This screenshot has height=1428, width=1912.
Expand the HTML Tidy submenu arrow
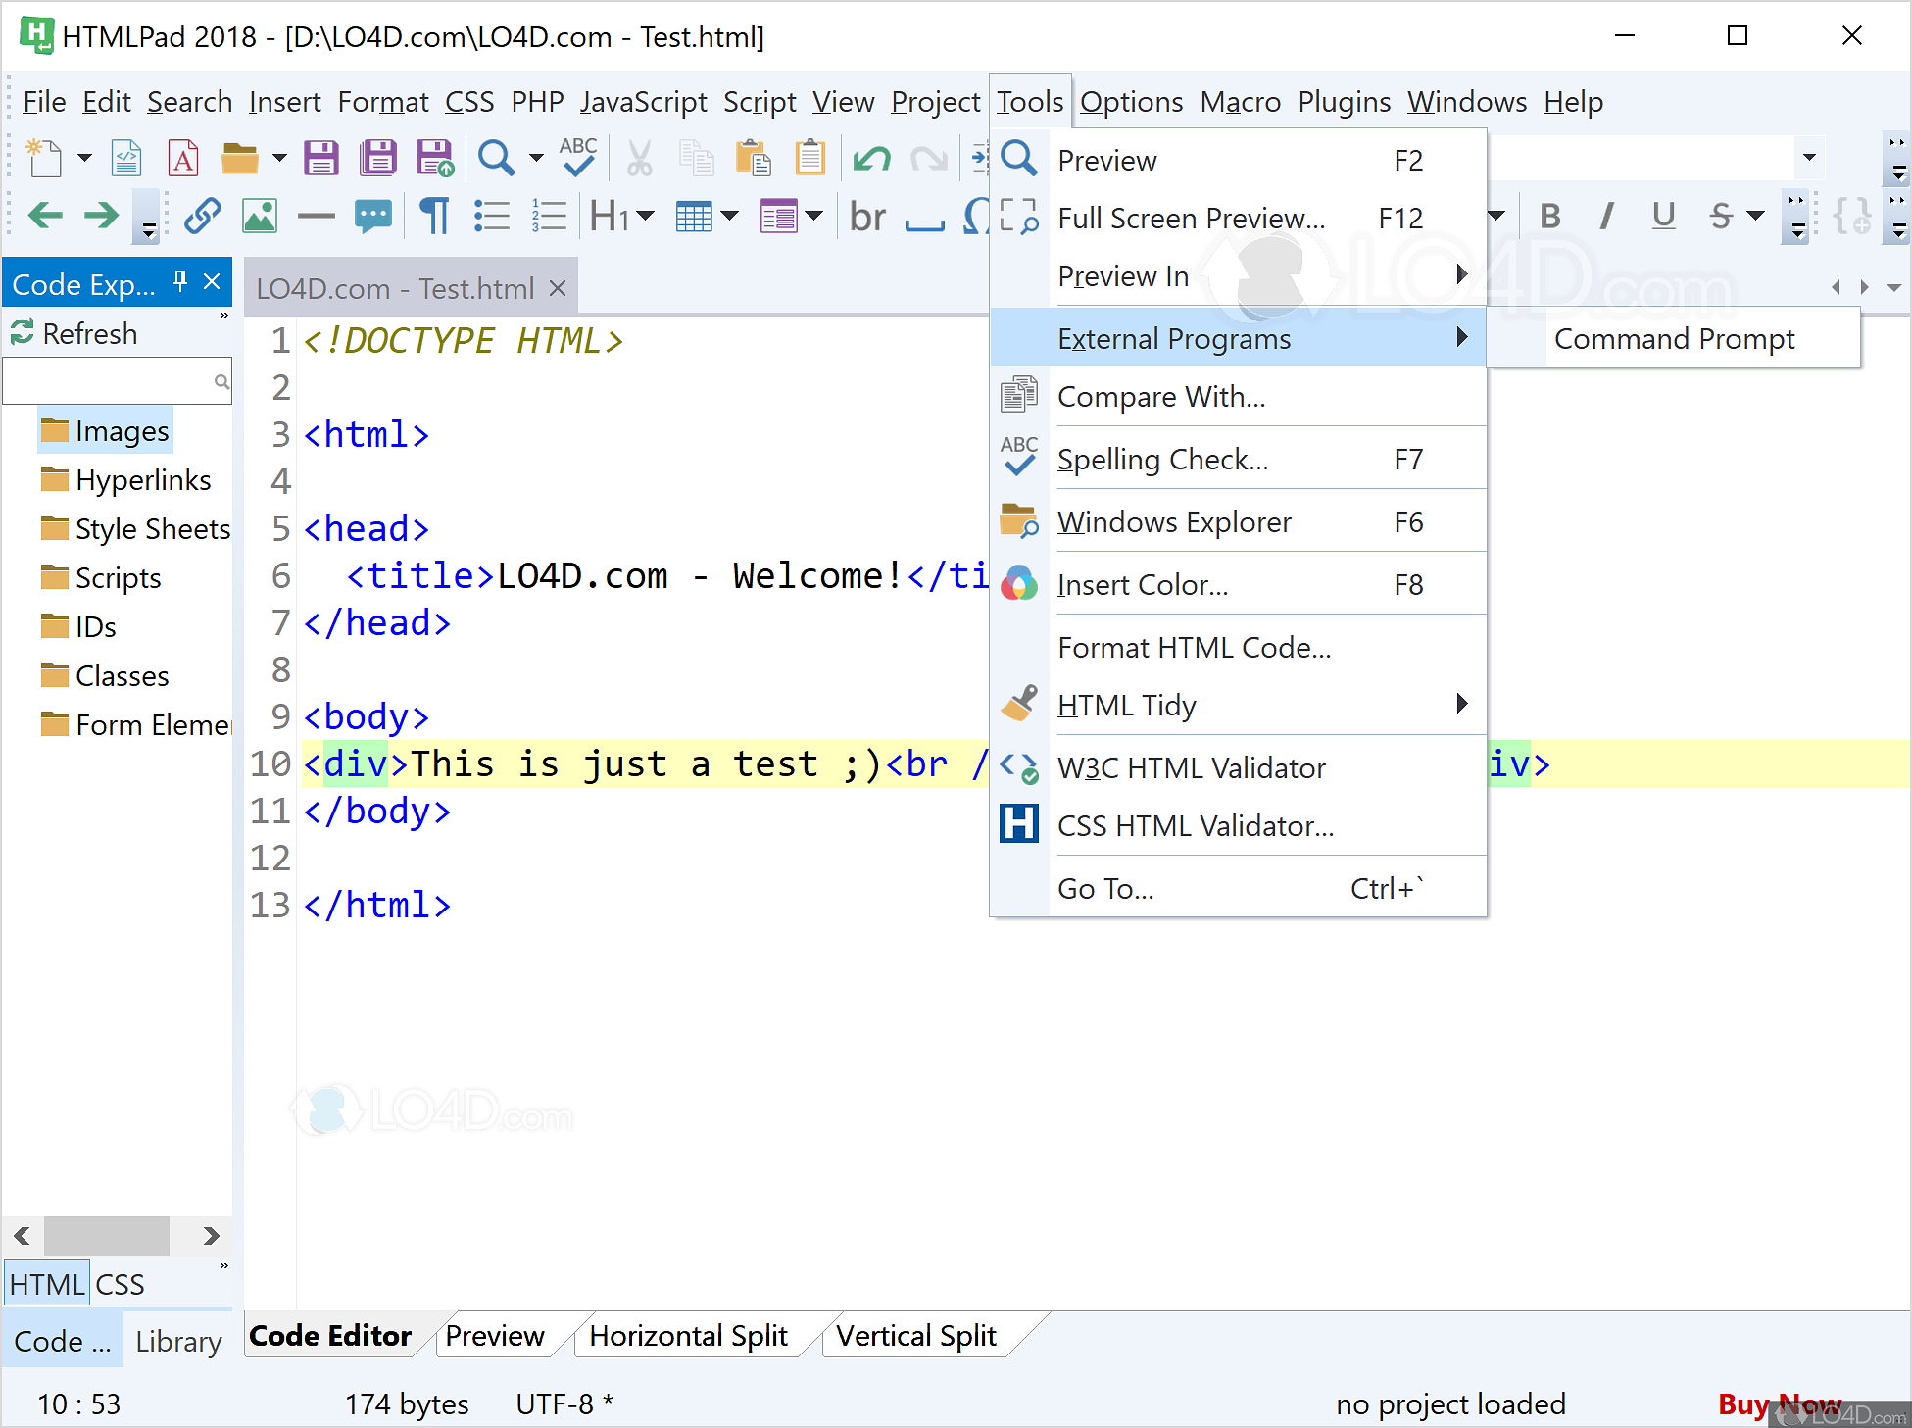(1461, 704)
